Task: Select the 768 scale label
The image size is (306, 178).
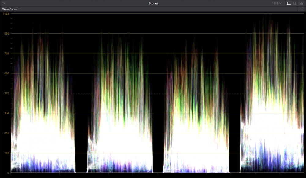Action: coord(6,53)
